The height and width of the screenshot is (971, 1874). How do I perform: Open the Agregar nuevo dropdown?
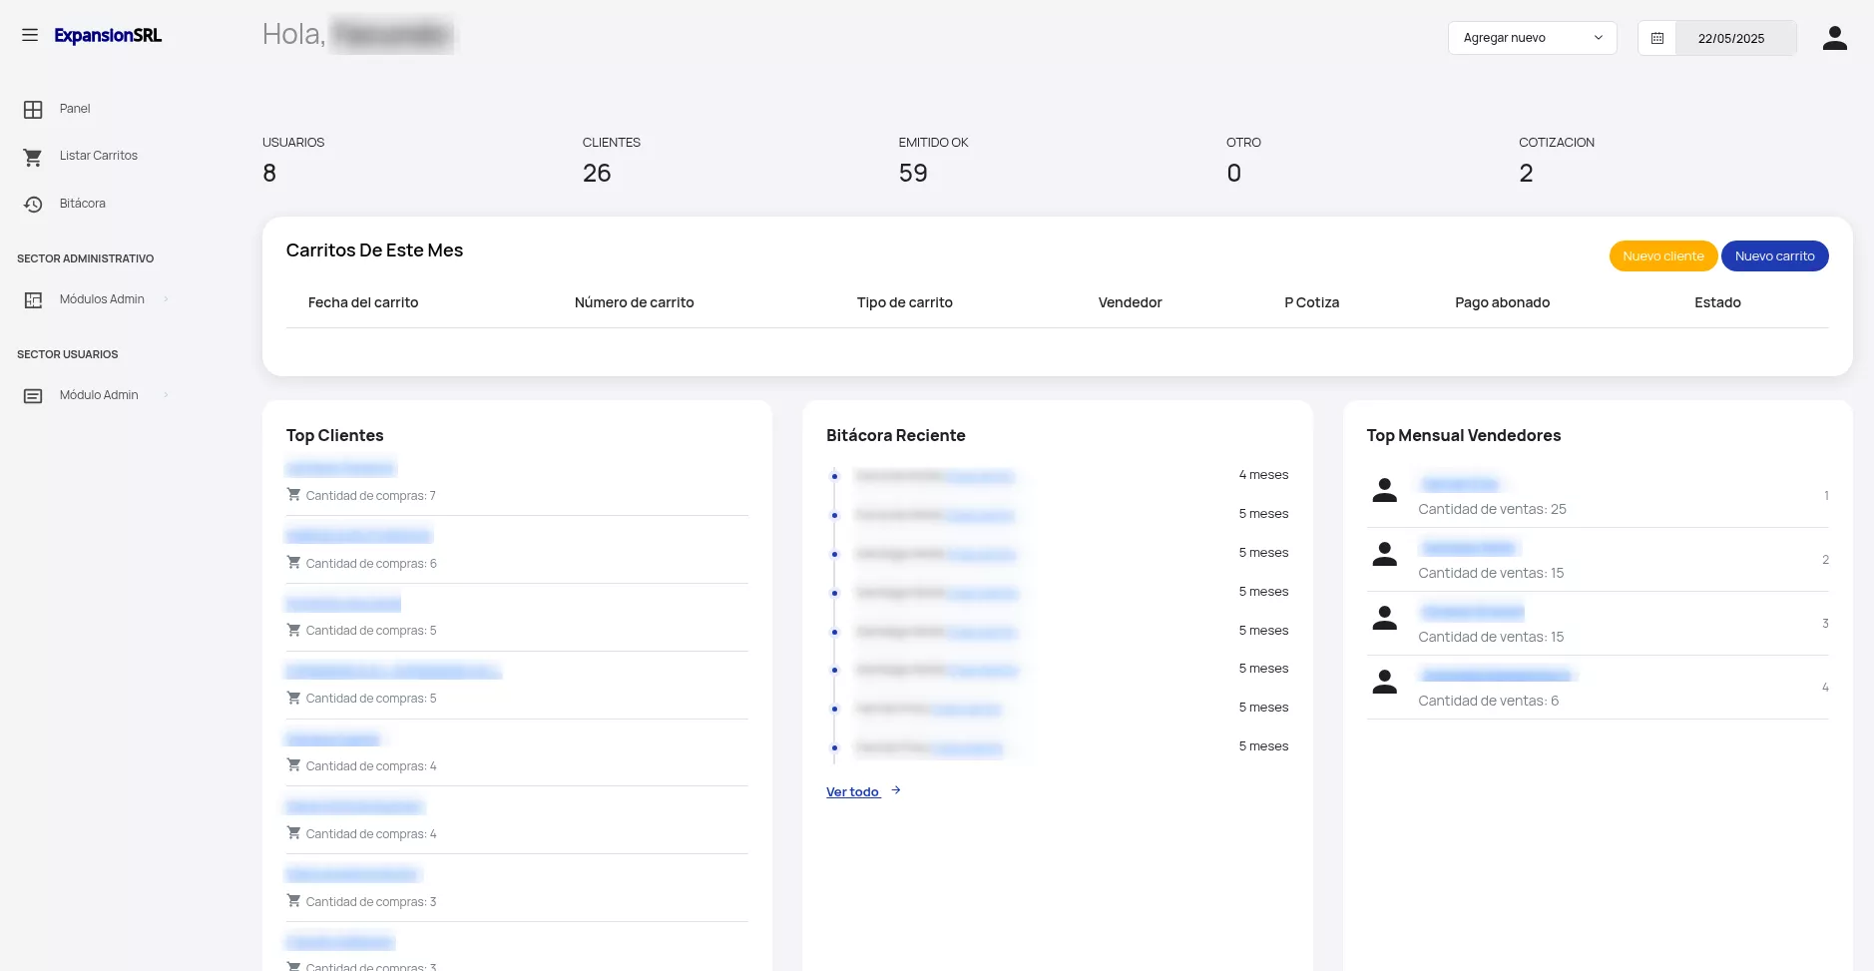tap(1532, 38)
